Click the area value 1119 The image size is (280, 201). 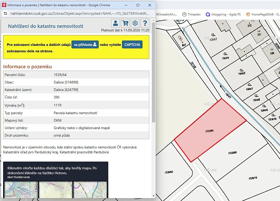coord(57,105)
